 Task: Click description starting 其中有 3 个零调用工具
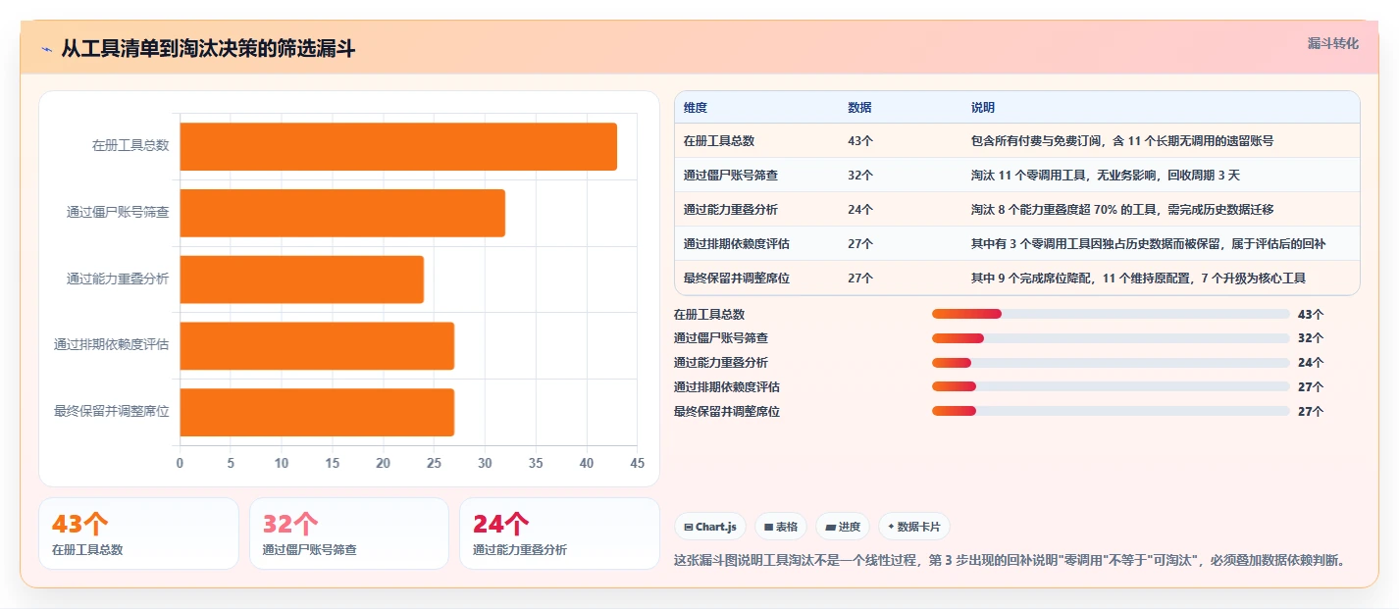(x=1148, y=244)
